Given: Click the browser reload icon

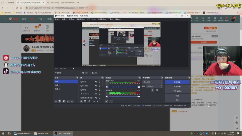Looking at the screenshot, I should click(17, 8).
